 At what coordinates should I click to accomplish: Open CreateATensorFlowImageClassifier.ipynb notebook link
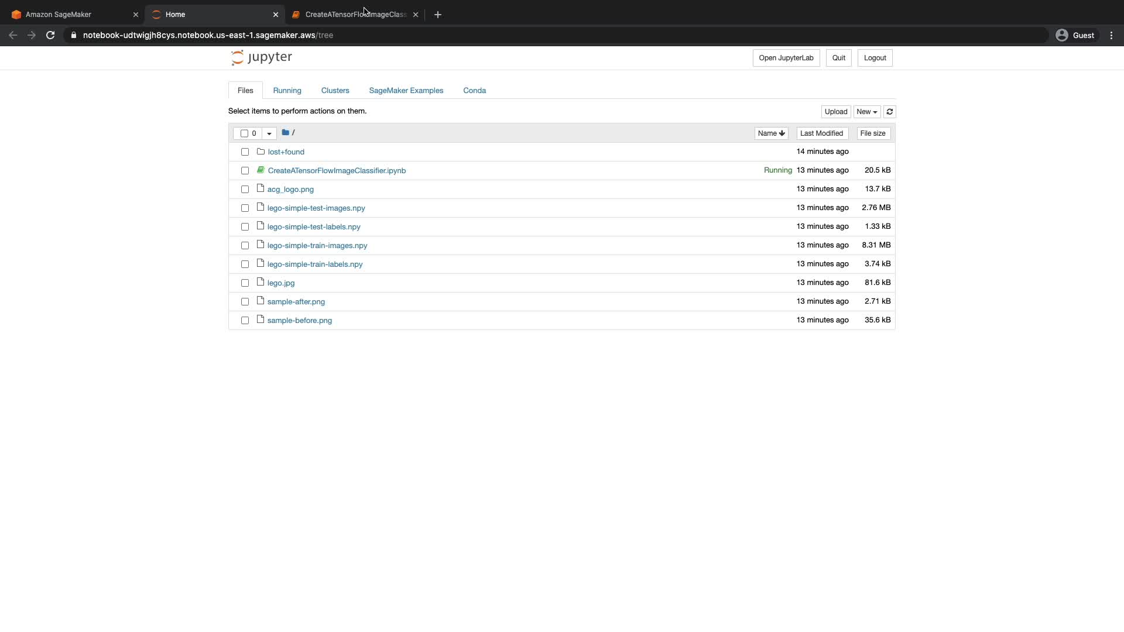point(337,171)
